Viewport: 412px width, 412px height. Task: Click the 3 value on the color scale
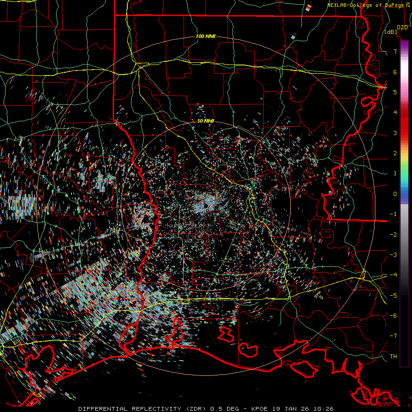[x=395, y=133]
